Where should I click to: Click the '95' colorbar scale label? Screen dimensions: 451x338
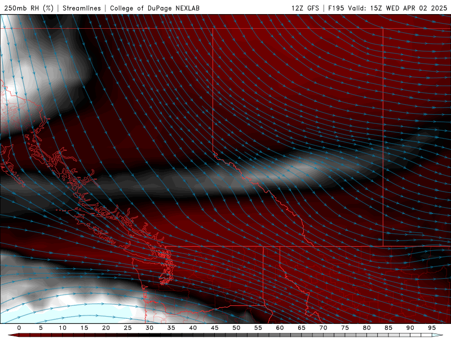[x=432, y=328]
